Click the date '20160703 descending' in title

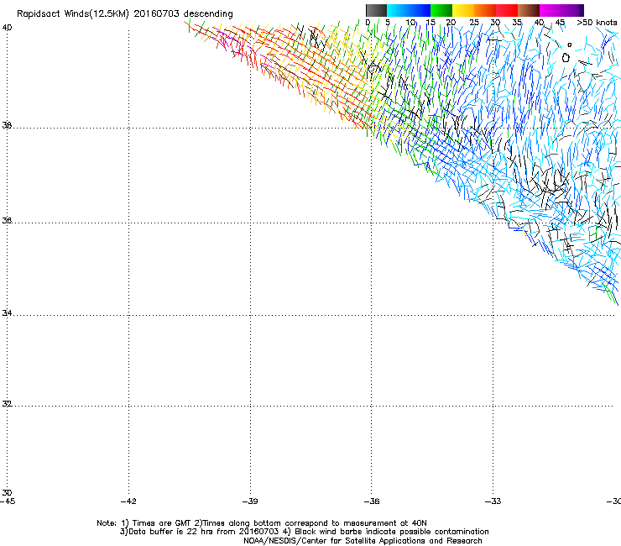point(184,14)
